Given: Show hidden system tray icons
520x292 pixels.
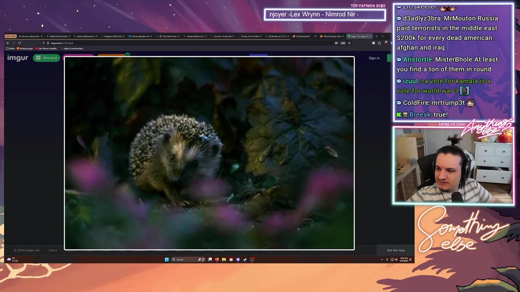Looking at the screenshot, I should click(x=382, y=260).
